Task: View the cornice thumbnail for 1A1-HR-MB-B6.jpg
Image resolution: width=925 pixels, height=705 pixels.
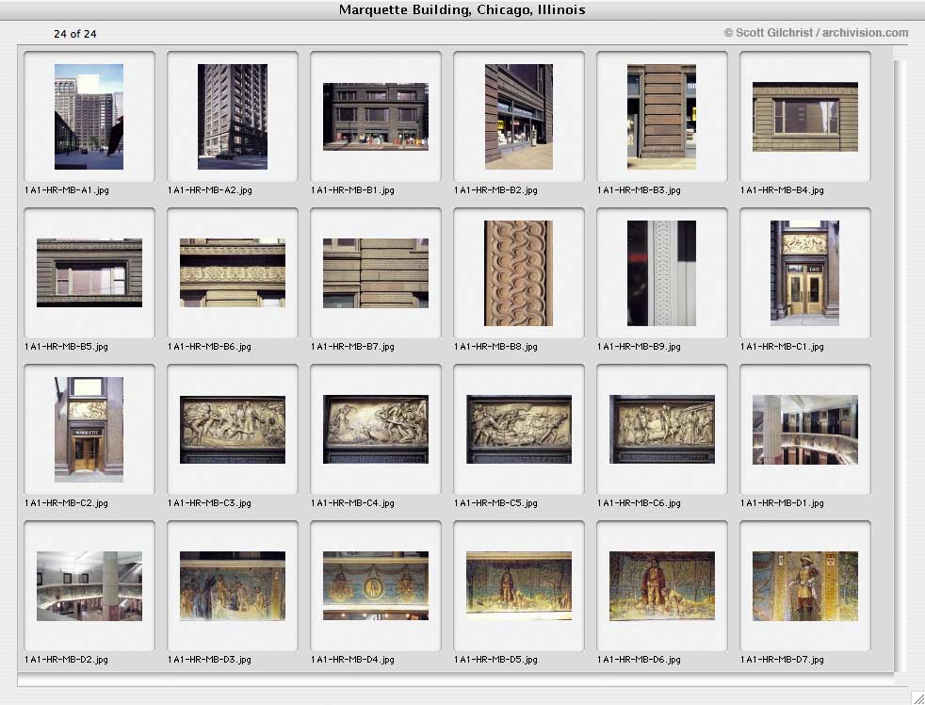Action: point(233,272)
